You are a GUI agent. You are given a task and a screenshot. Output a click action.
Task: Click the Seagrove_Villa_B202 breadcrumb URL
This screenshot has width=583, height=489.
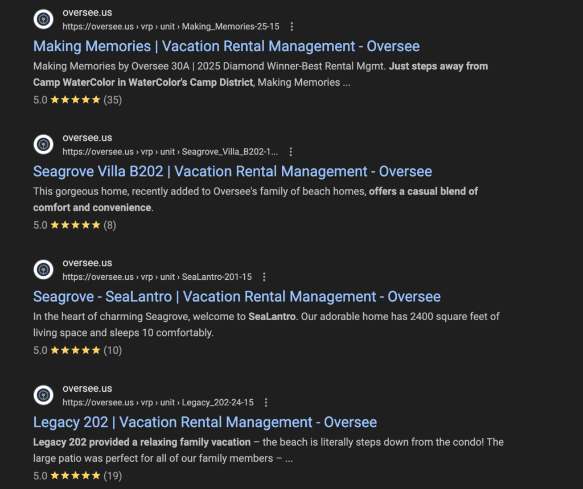170,151
